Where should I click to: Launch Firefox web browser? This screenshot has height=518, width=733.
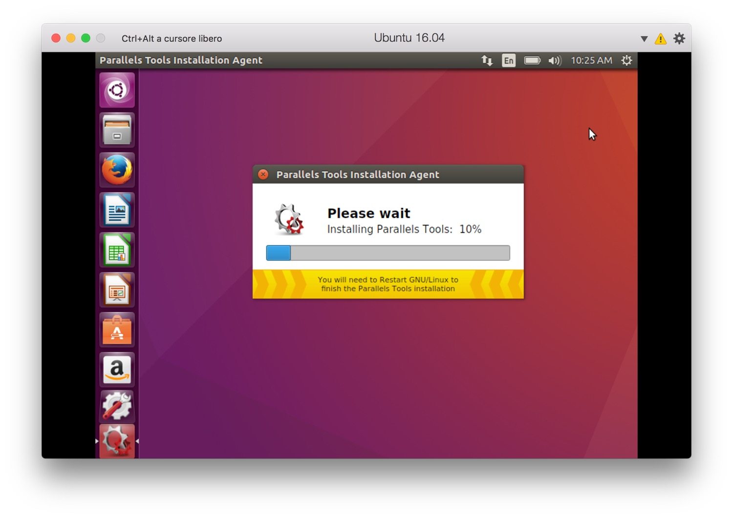pyautogui.click(x=117, y=170)
